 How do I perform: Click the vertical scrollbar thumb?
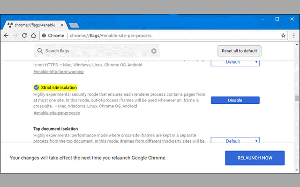(297, 98)
